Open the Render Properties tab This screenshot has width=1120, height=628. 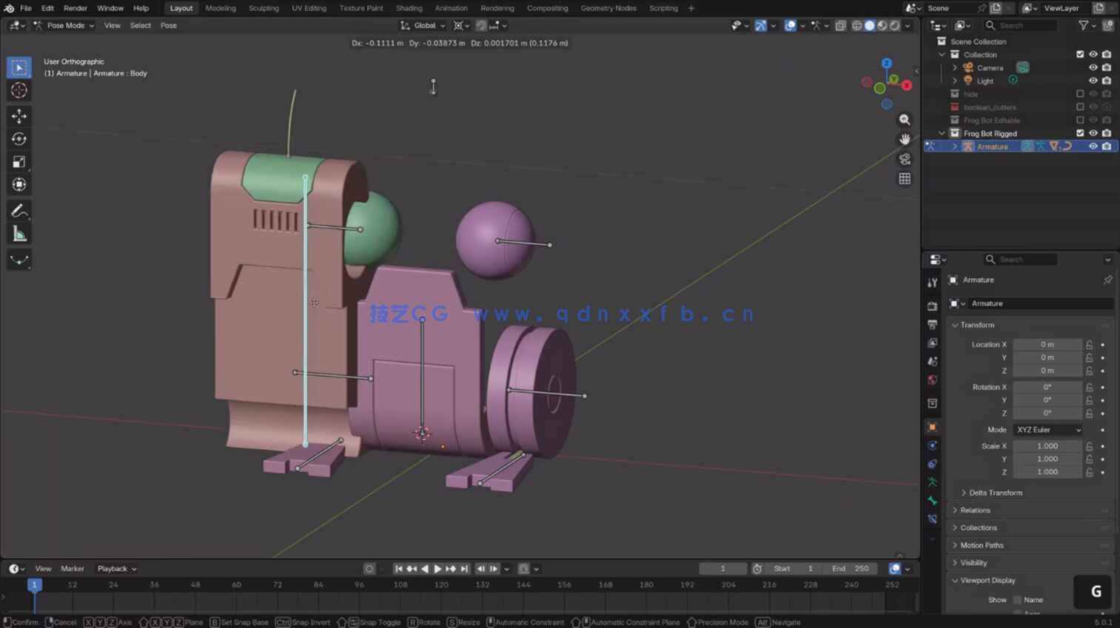(932, 305)
